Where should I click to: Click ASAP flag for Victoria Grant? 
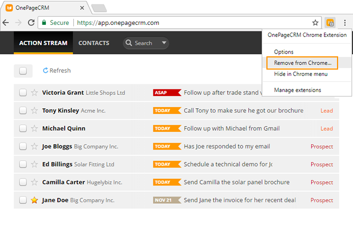[167, 93]
